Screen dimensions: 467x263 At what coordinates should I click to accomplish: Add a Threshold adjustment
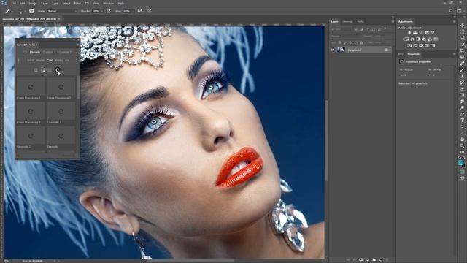coord(421,46)
